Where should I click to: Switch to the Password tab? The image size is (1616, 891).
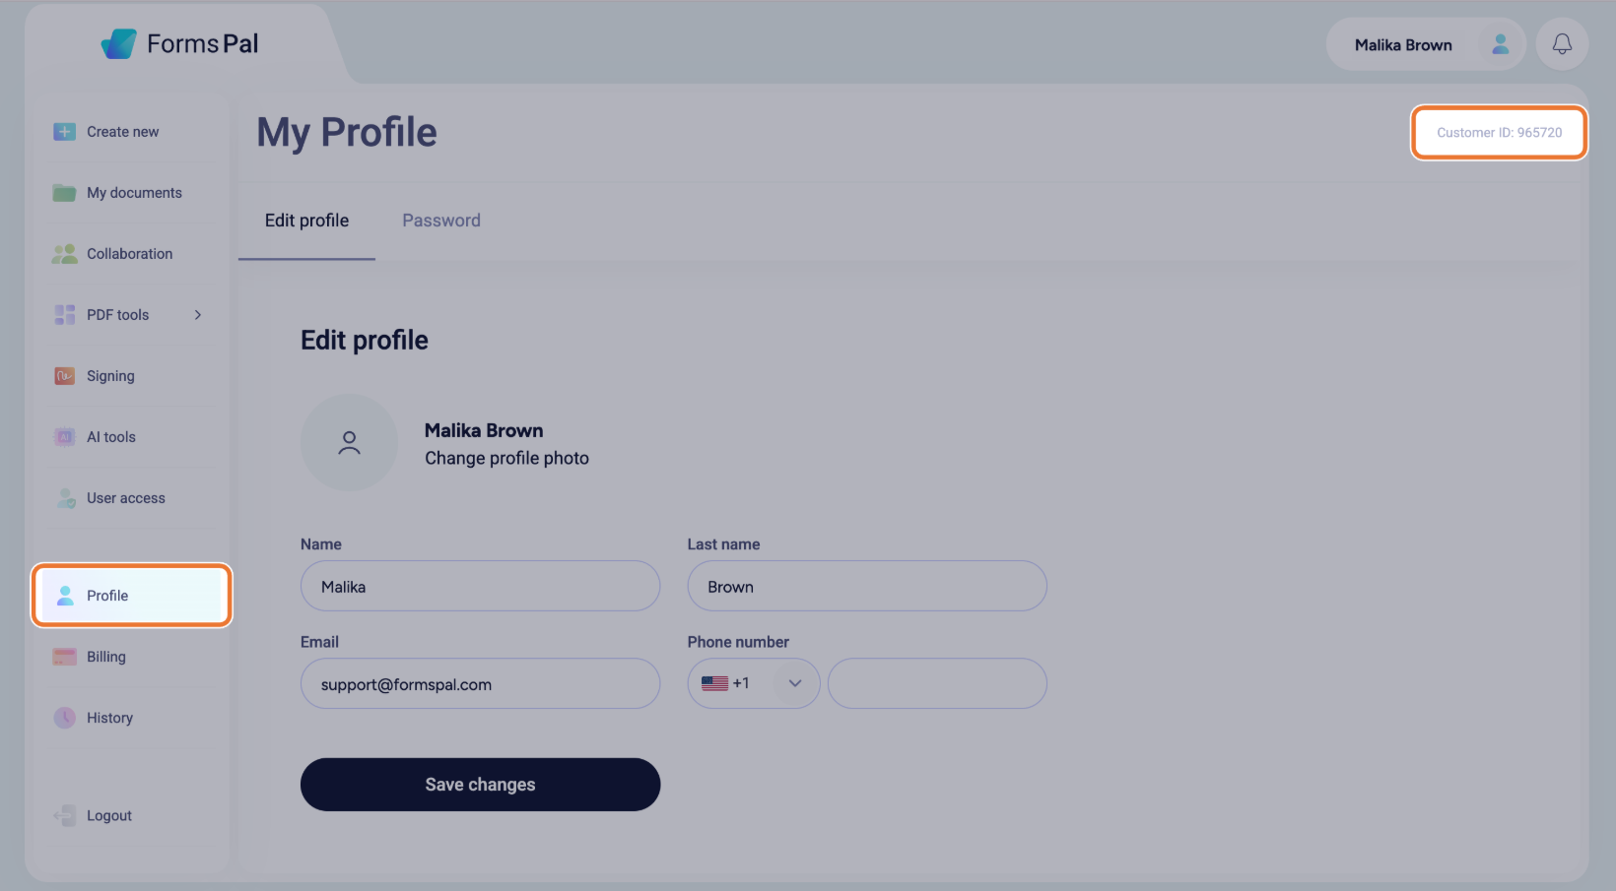pos(441,221)
